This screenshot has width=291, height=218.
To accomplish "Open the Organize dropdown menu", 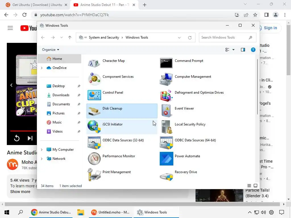I will tap(51, 50).
